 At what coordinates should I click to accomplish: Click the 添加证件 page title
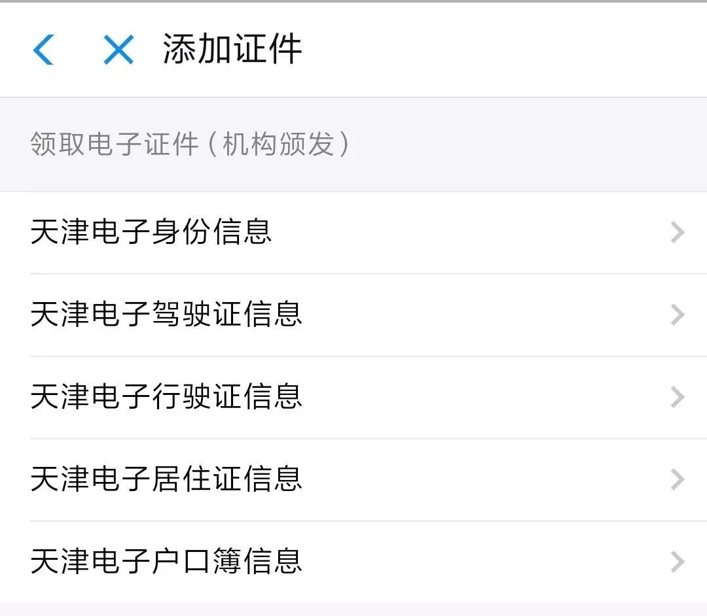pos(232,50)
